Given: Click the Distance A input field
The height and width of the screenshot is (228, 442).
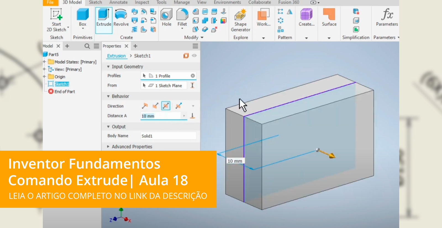Looking at the screenshot, I should pos(160,116).
